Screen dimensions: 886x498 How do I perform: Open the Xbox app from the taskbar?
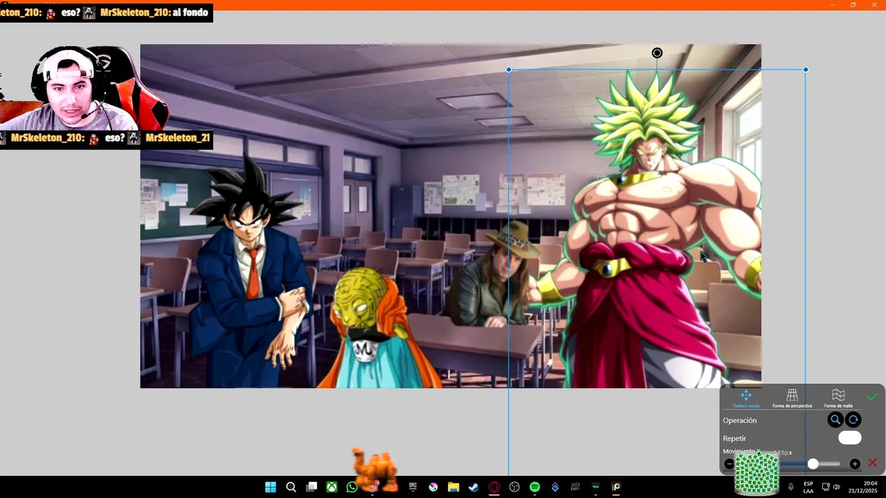point(332,487)
